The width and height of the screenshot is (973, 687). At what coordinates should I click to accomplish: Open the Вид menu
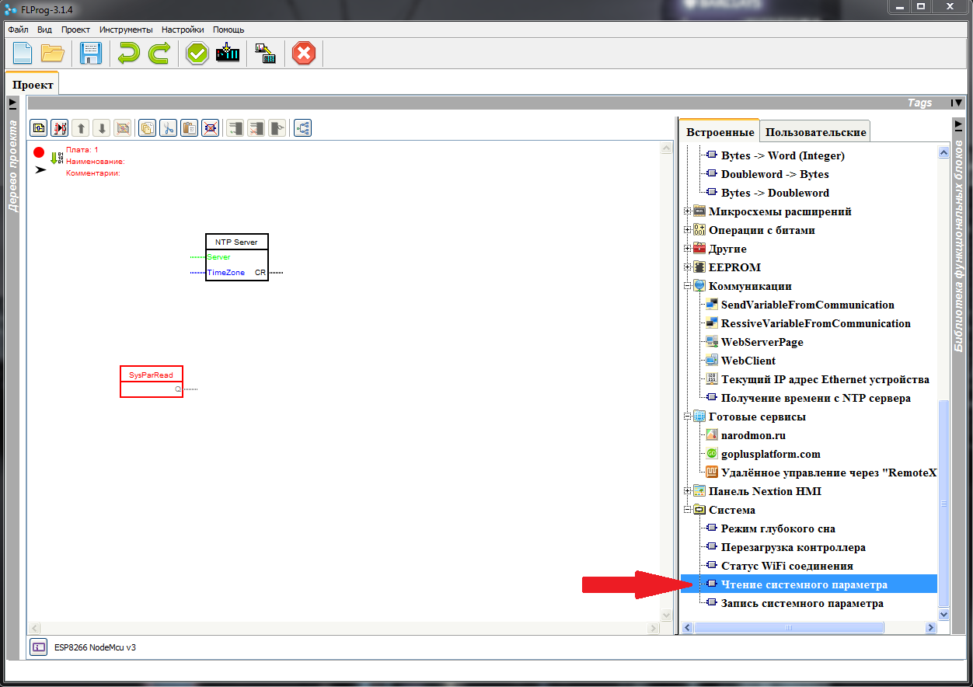tap(45, 30)
